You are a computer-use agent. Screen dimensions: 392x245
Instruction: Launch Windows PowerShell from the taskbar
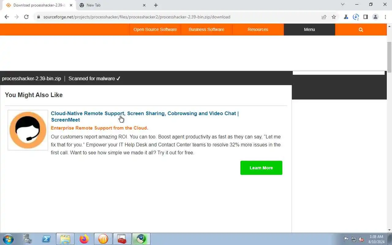pyautogui.click(x=46, y=239)
